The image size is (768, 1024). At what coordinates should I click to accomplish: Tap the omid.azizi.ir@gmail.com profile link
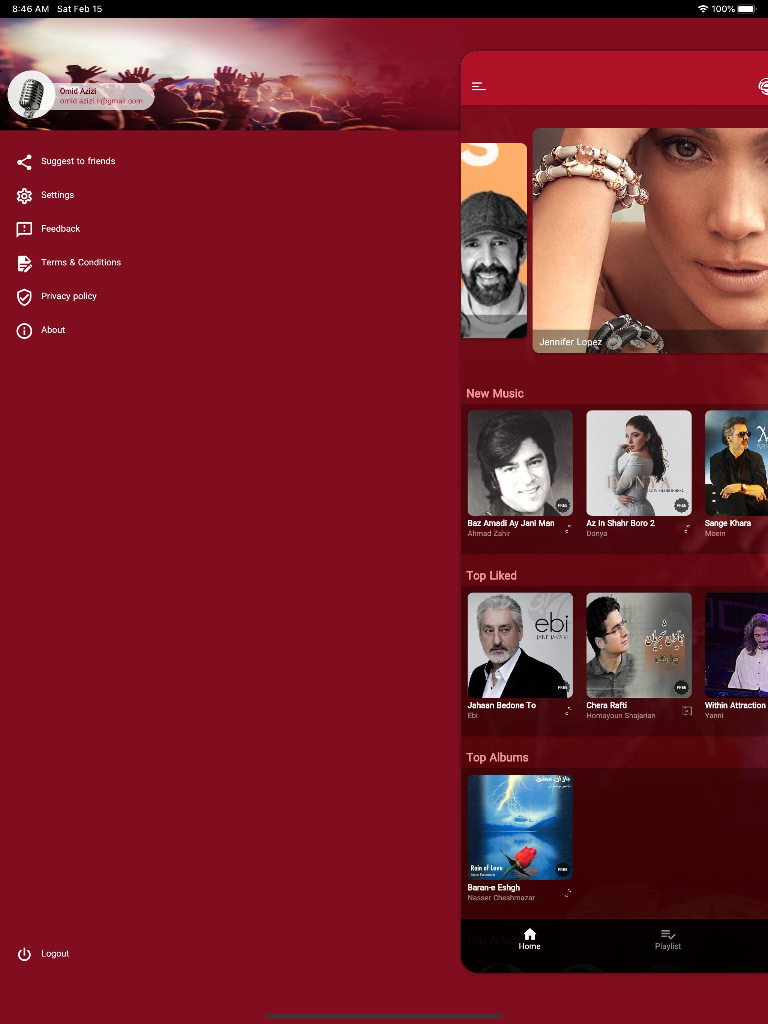[101, 101]
